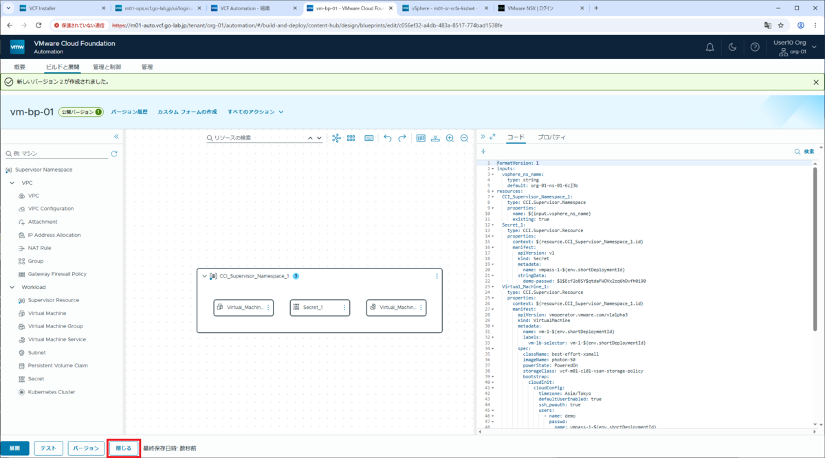Viewport: 825px width, 458px height.
Task: Select VPC Configuration resource
Action: 51,209
